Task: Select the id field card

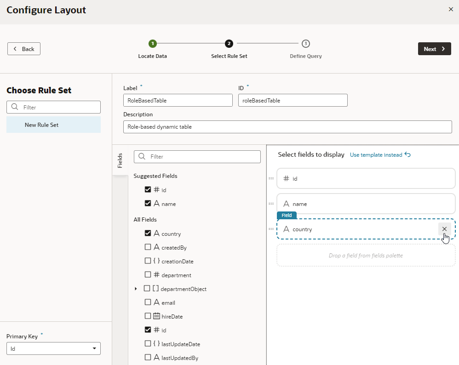Action: 366,178
